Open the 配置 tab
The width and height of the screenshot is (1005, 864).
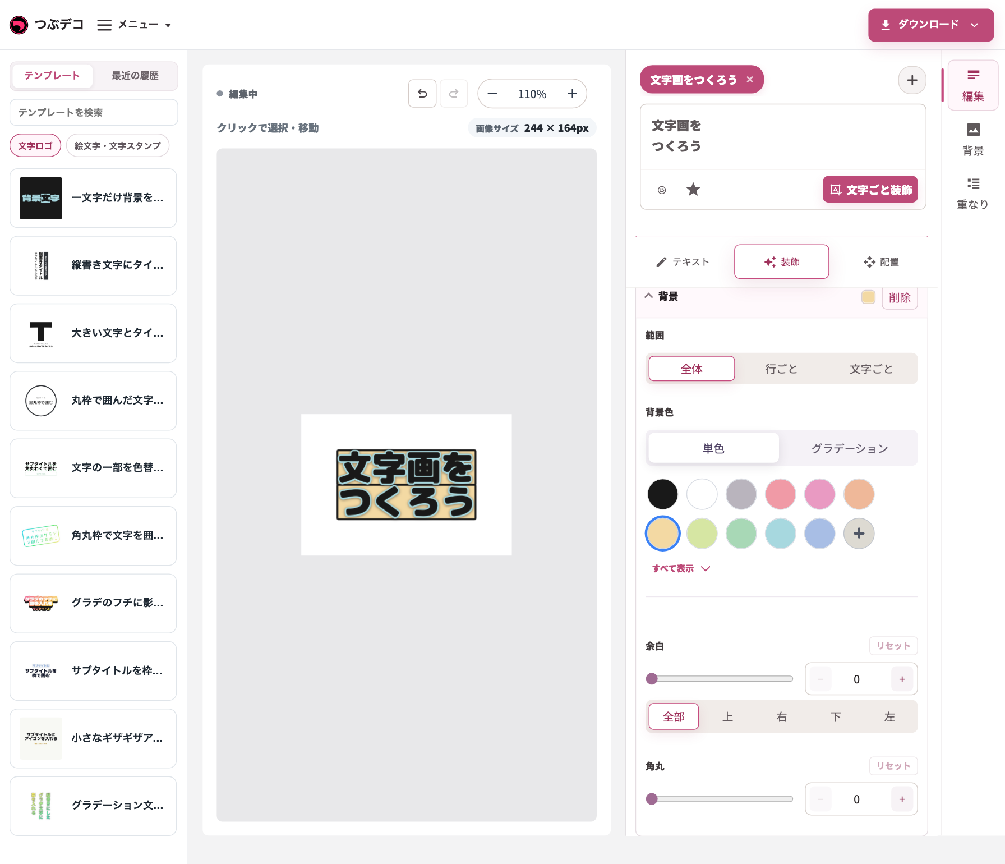881,262
